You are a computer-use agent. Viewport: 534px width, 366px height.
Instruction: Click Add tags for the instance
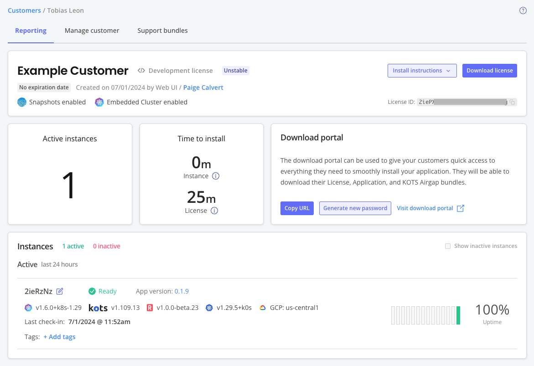pos(59,336)
